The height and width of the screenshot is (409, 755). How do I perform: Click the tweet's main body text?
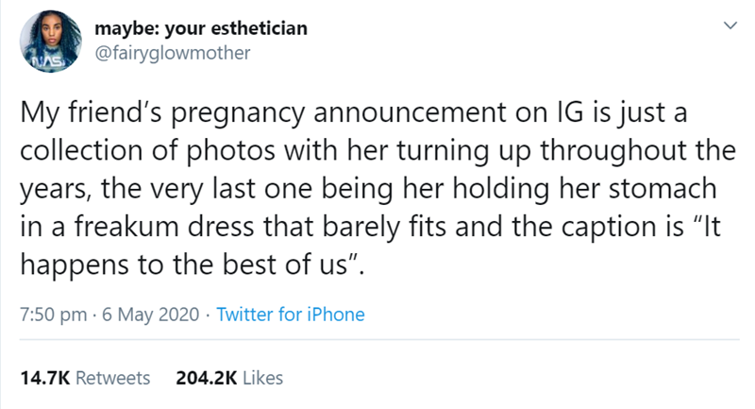[368, 189]
